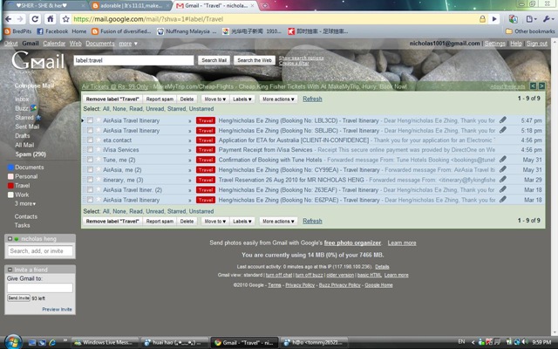Viewport: 558px width, 349px height.
Task: Show next ad with the right arrow icon
Action: pos(541,86)
